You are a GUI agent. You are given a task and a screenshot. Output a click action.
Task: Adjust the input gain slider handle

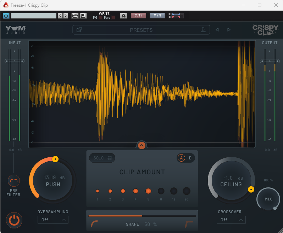15,62
